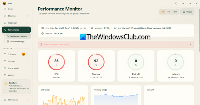Click the Memory 92% gauge

tap(96, 62)
